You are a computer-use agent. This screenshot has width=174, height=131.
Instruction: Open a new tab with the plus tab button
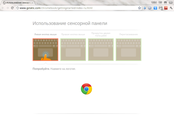[37, 3]
